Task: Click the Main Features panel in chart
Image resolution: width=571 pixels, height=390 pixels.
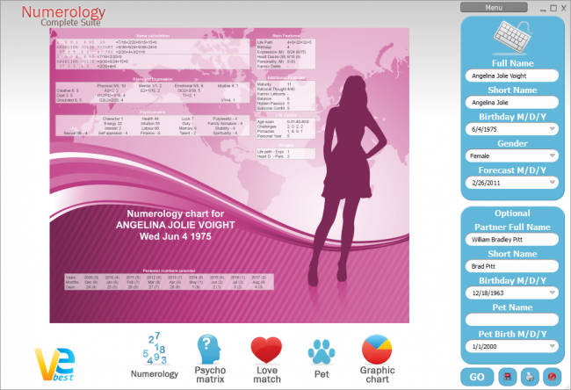Action: tap(285, 54)
